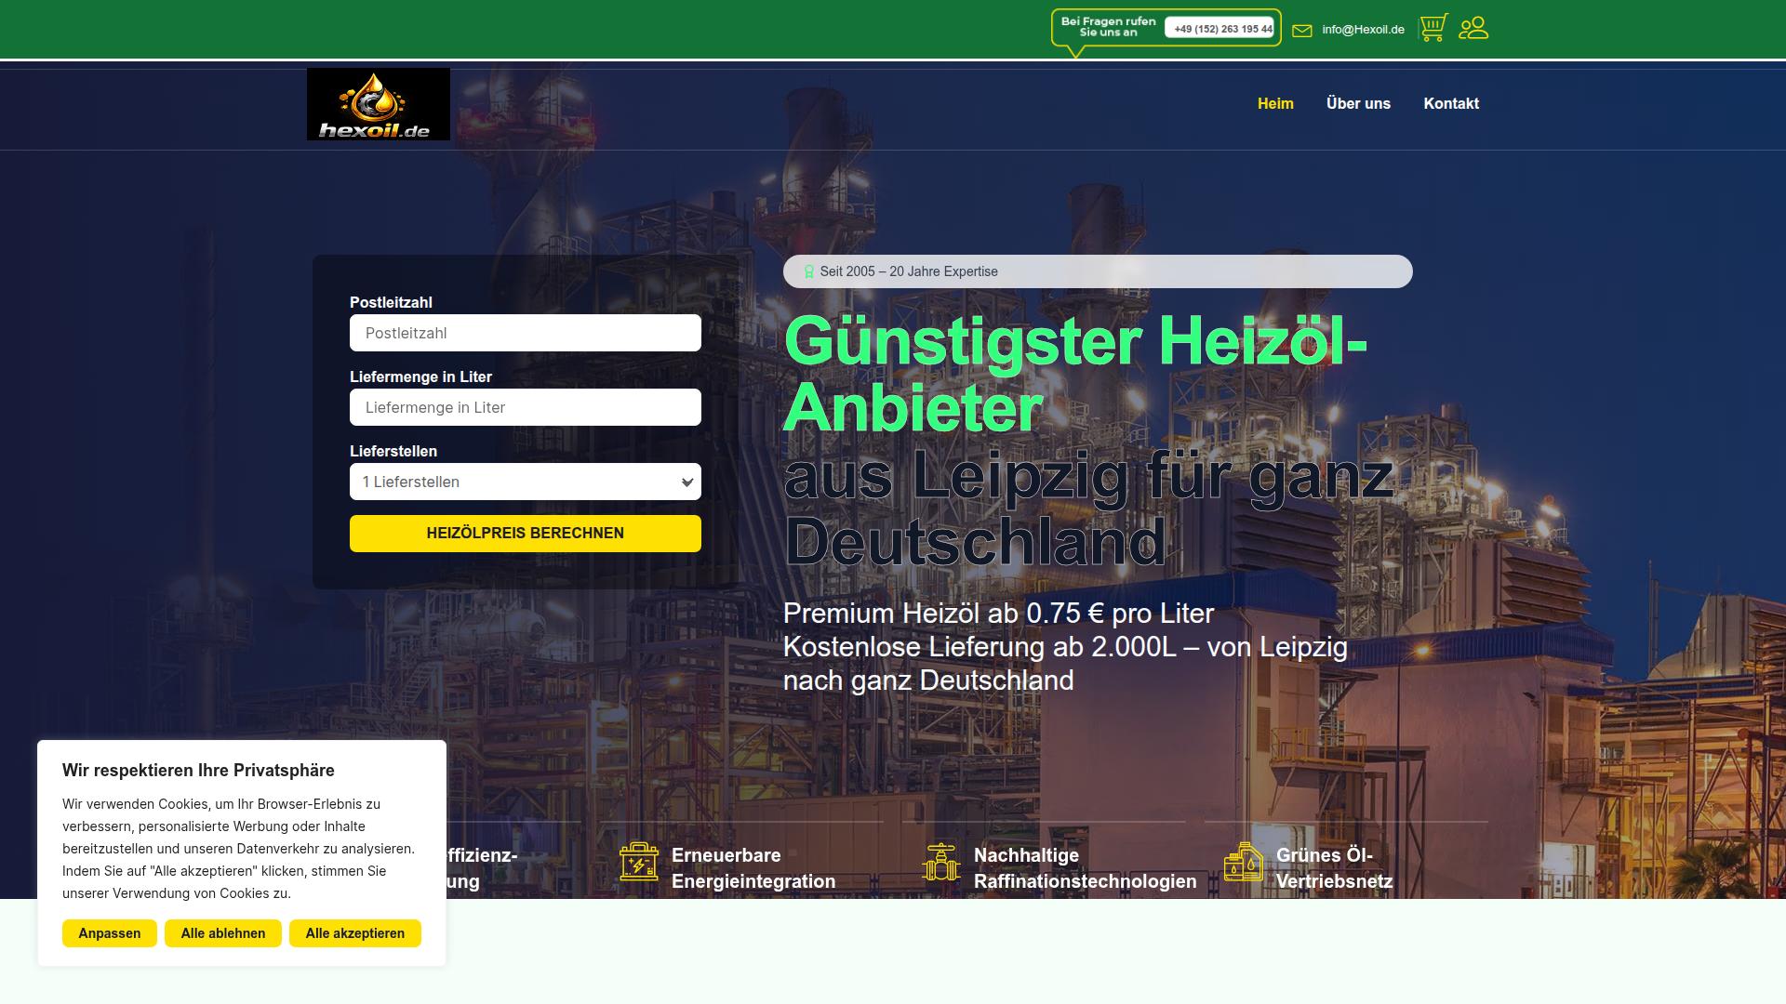
Task: Click the badge icon in the expertise banner
Action: pyautogui.click(x=807, y=271)
